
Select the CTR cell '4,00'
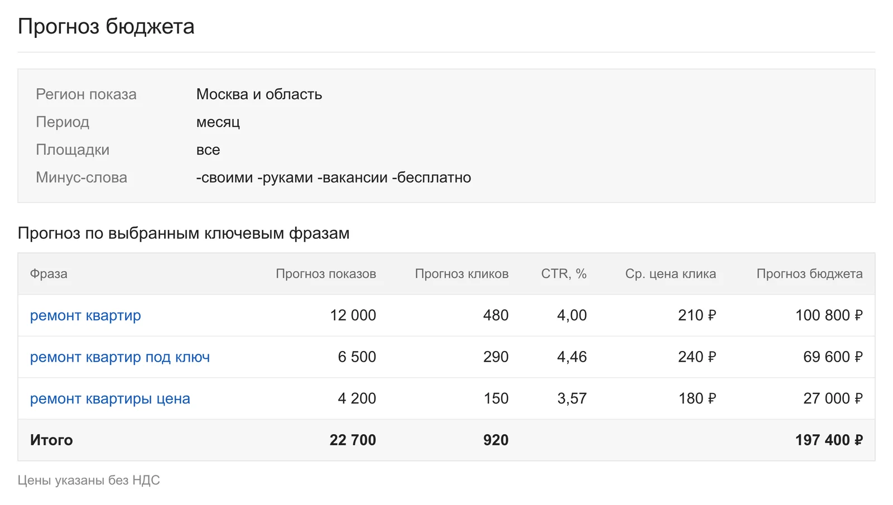[572, 315]
